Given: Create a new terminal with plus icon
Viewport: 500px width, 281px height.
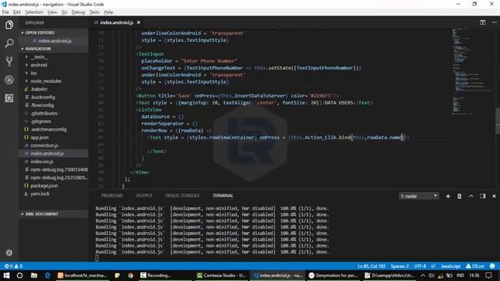Looking at the screenshot, I should pyautogui.click(x=448, y=196).
